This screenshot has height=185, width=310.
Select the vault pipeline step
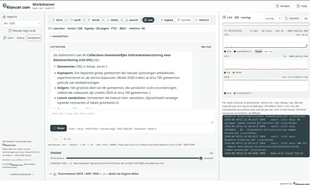[x=75, y=20]
